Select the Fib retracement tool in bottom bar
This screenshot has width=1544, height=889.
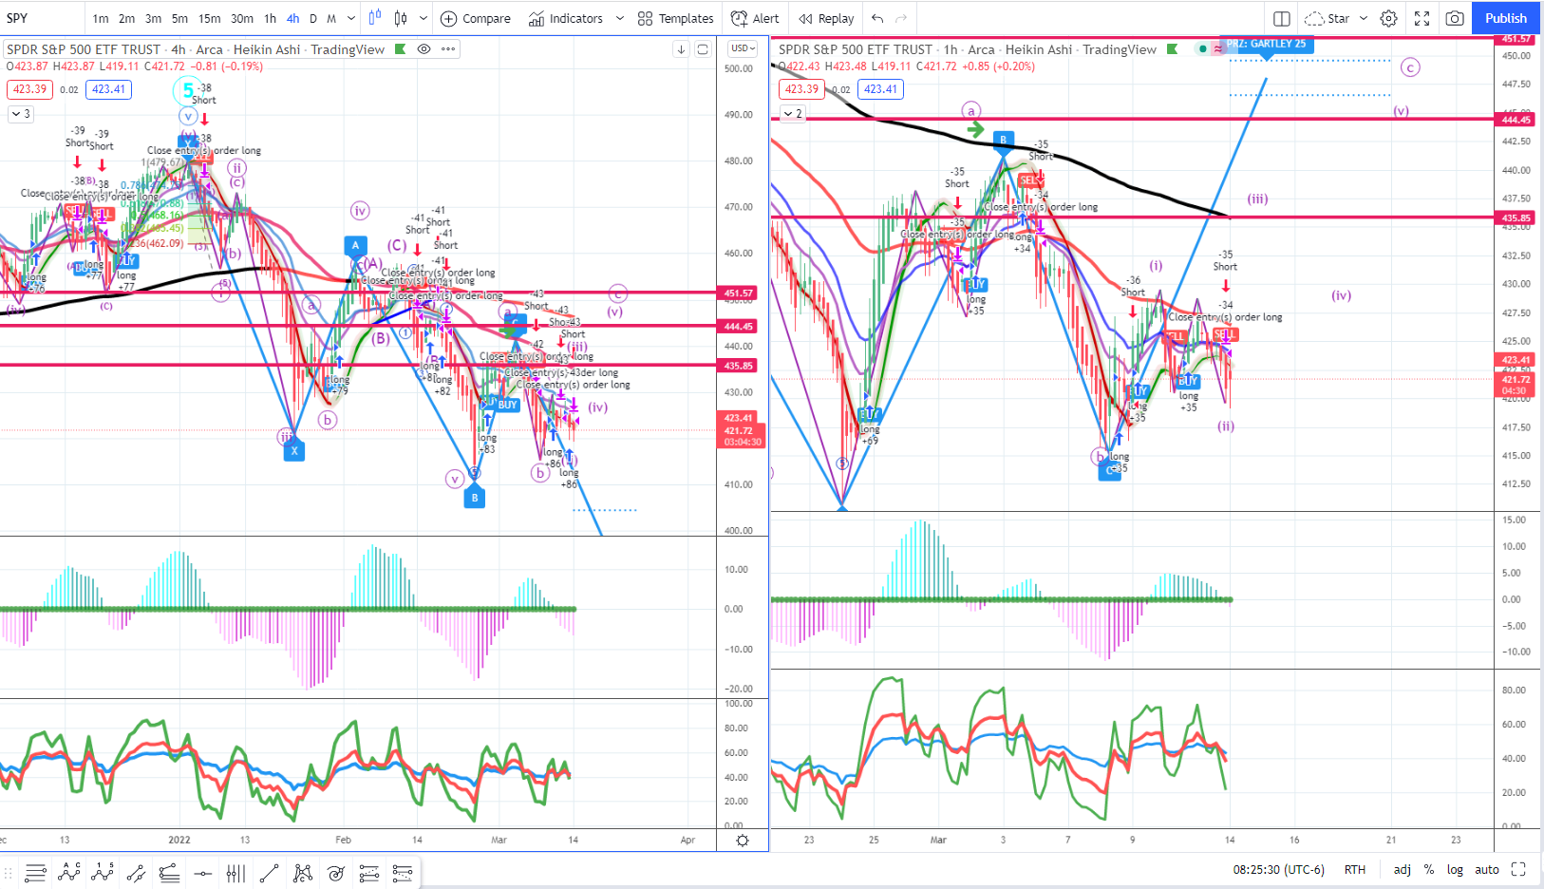pos(169,873)
